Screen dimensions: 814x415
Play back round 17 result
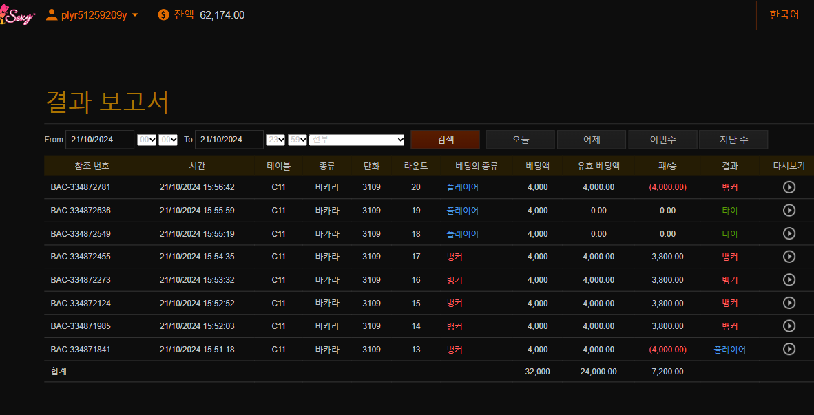(x=789, y=257)
